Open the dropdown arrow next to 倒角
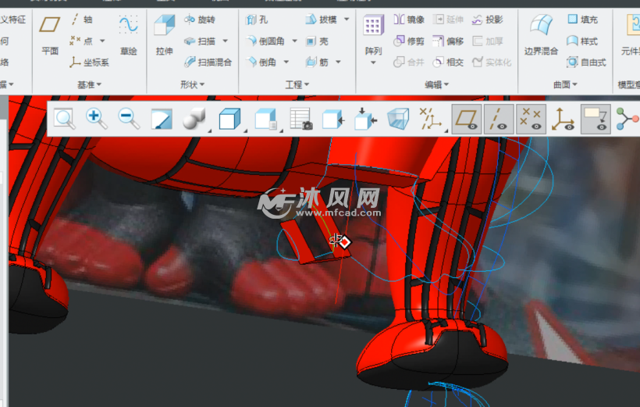The height and width of the screenshot is (407, 640). pyautogui.click(x=286, y=62)
